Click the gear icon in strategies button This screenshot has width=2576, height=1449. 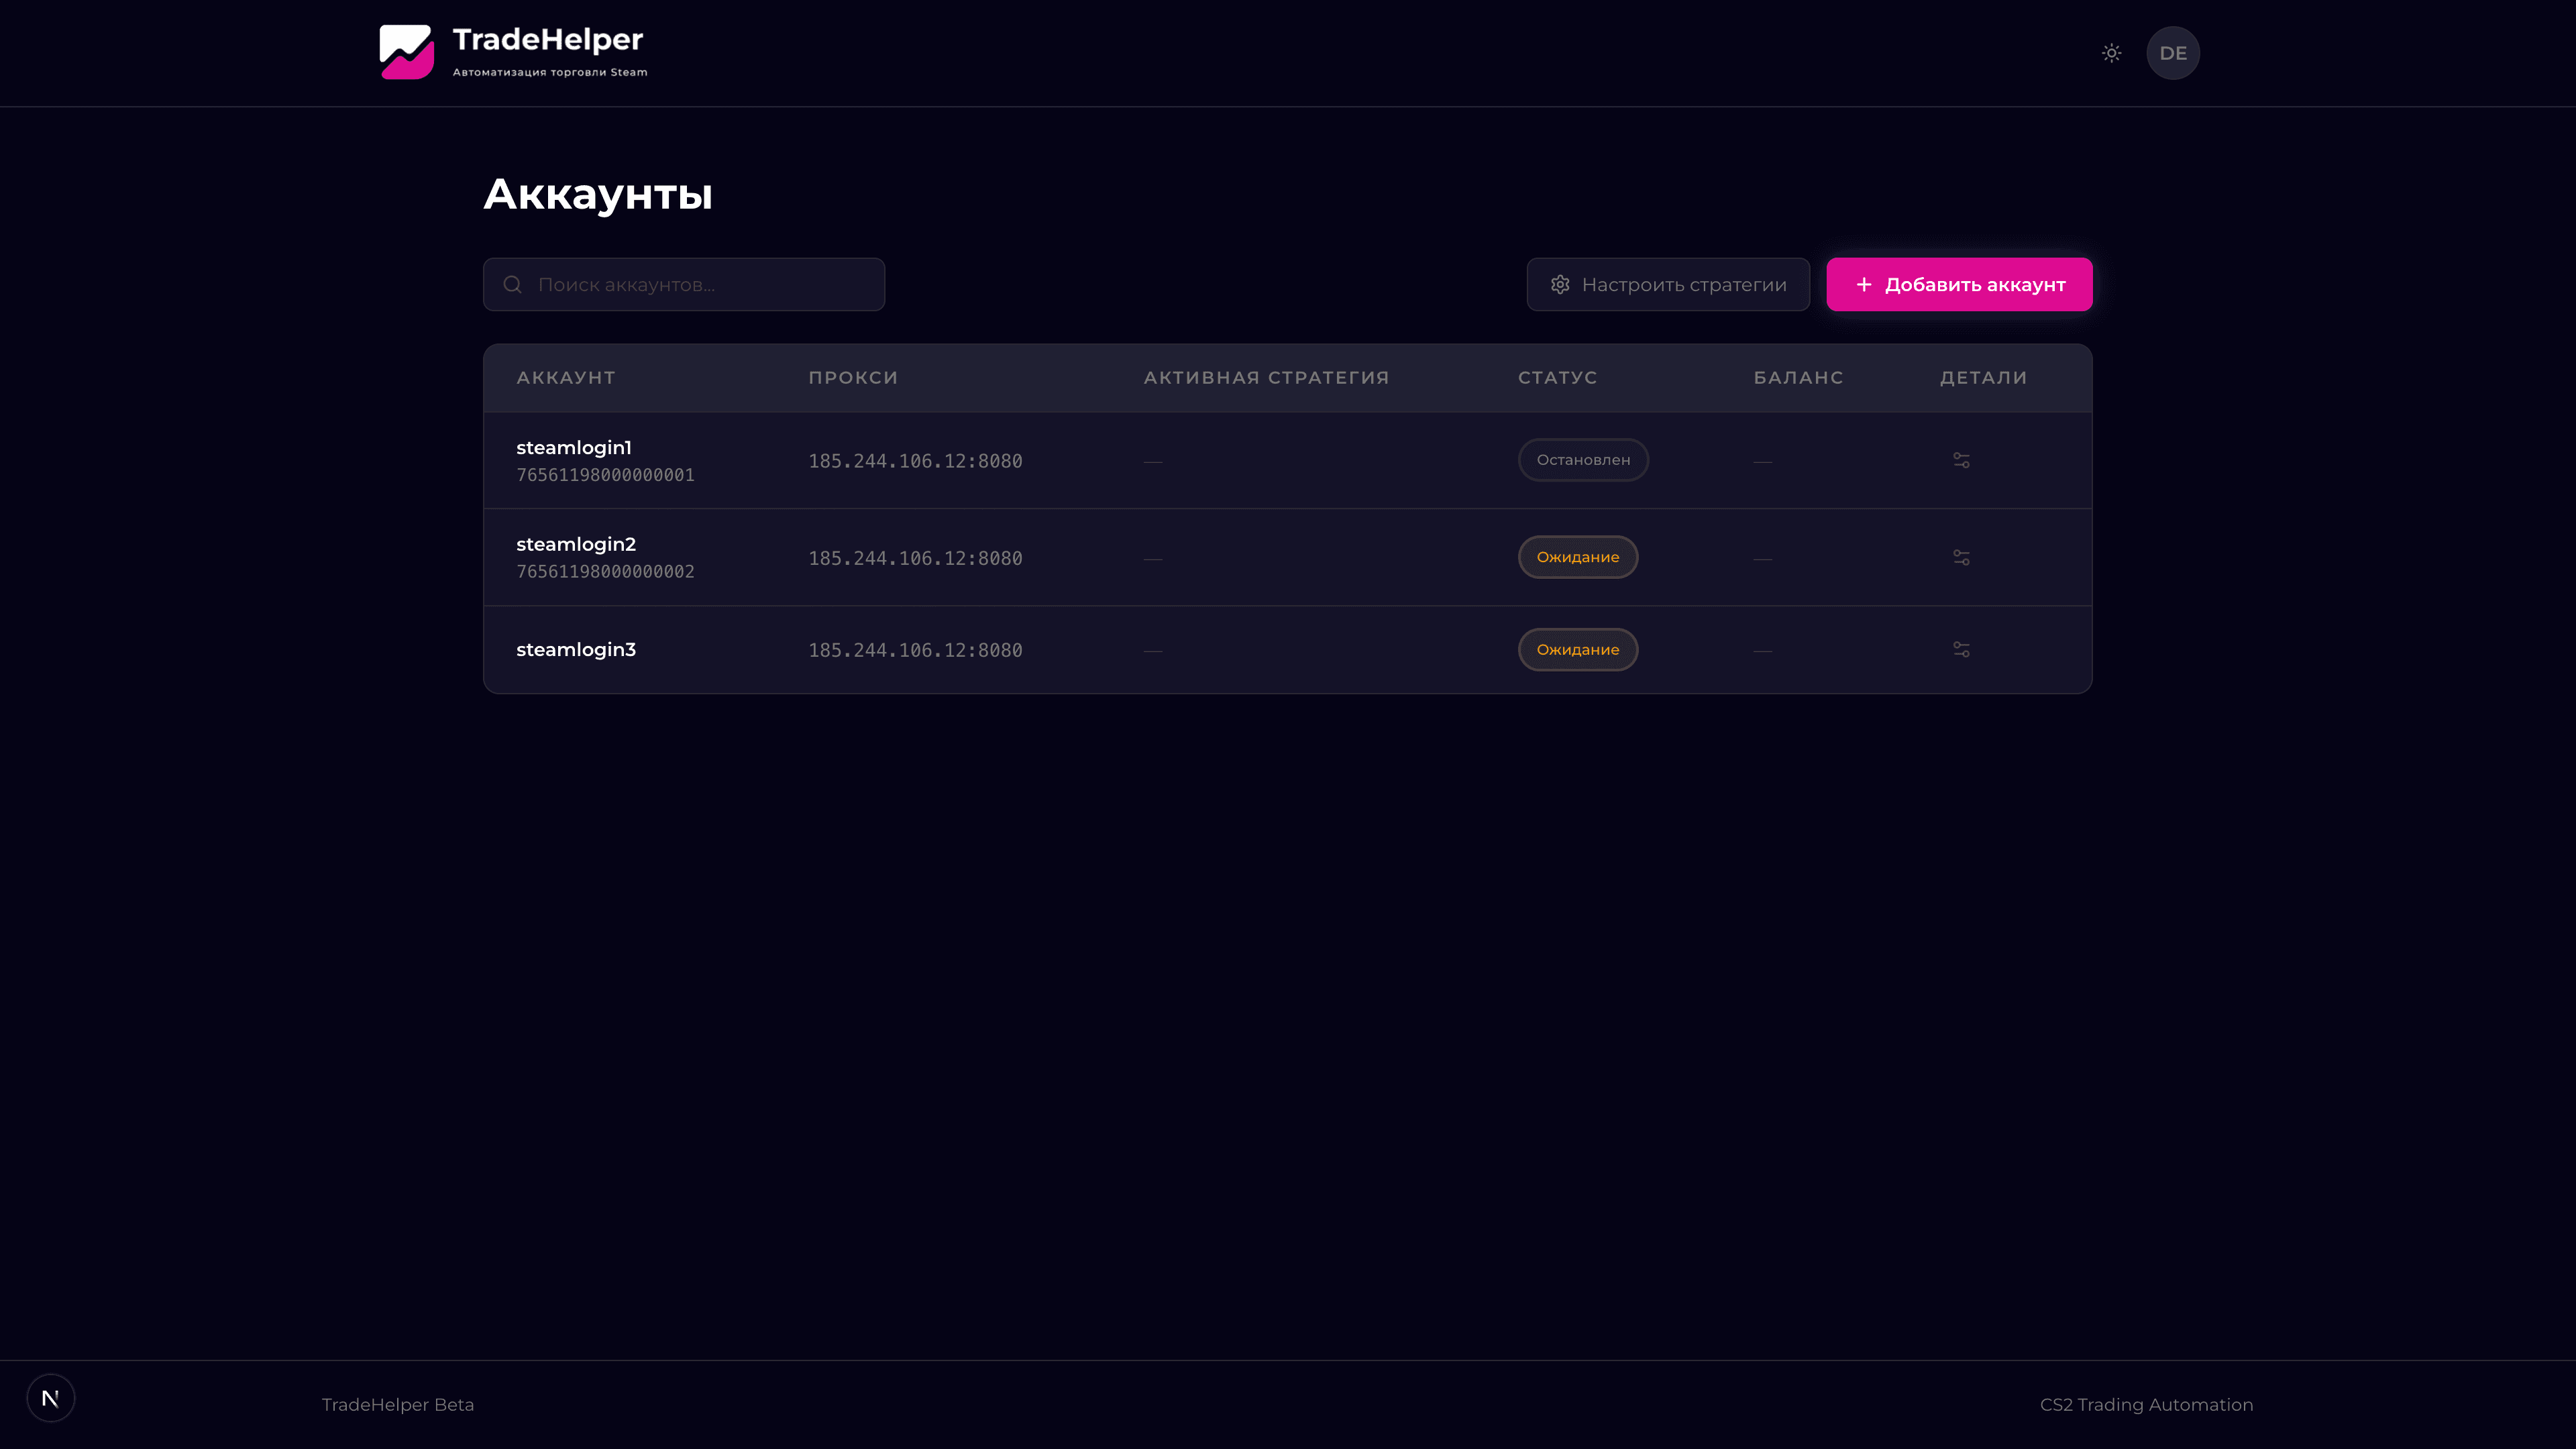(1560, 285)
